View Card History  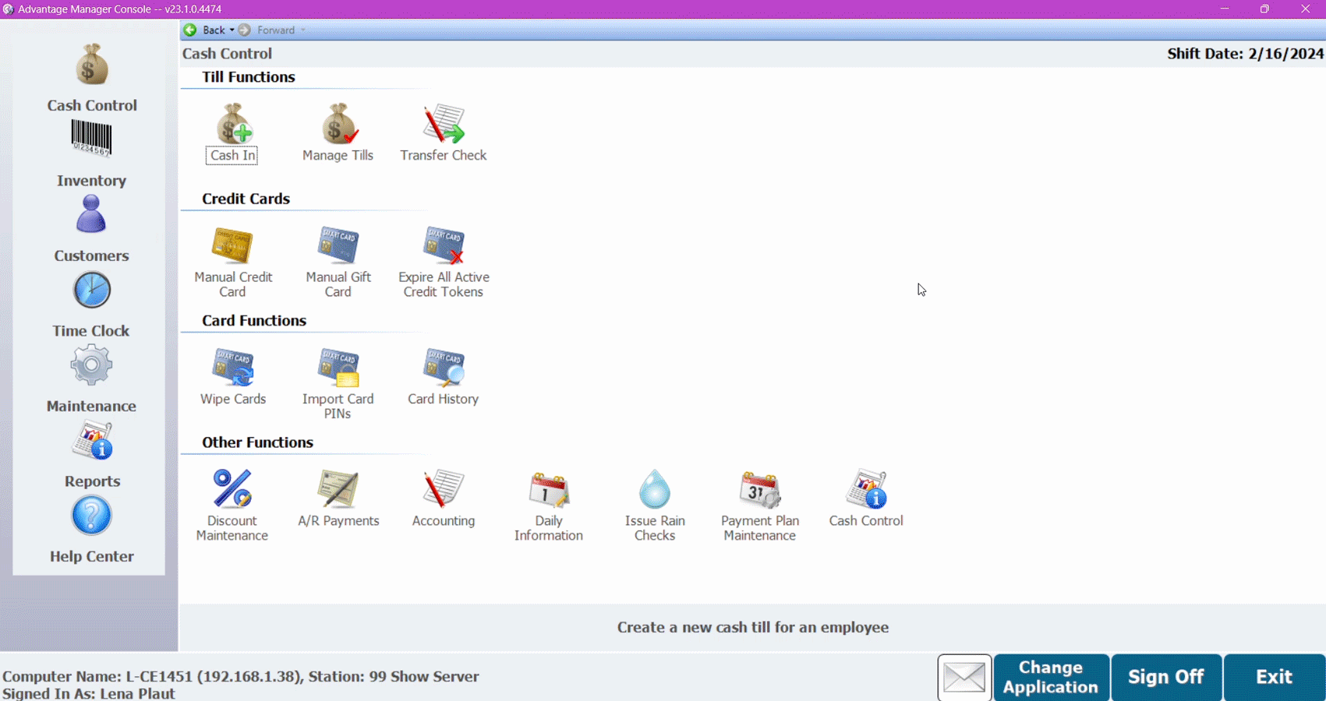pos(444,377)
